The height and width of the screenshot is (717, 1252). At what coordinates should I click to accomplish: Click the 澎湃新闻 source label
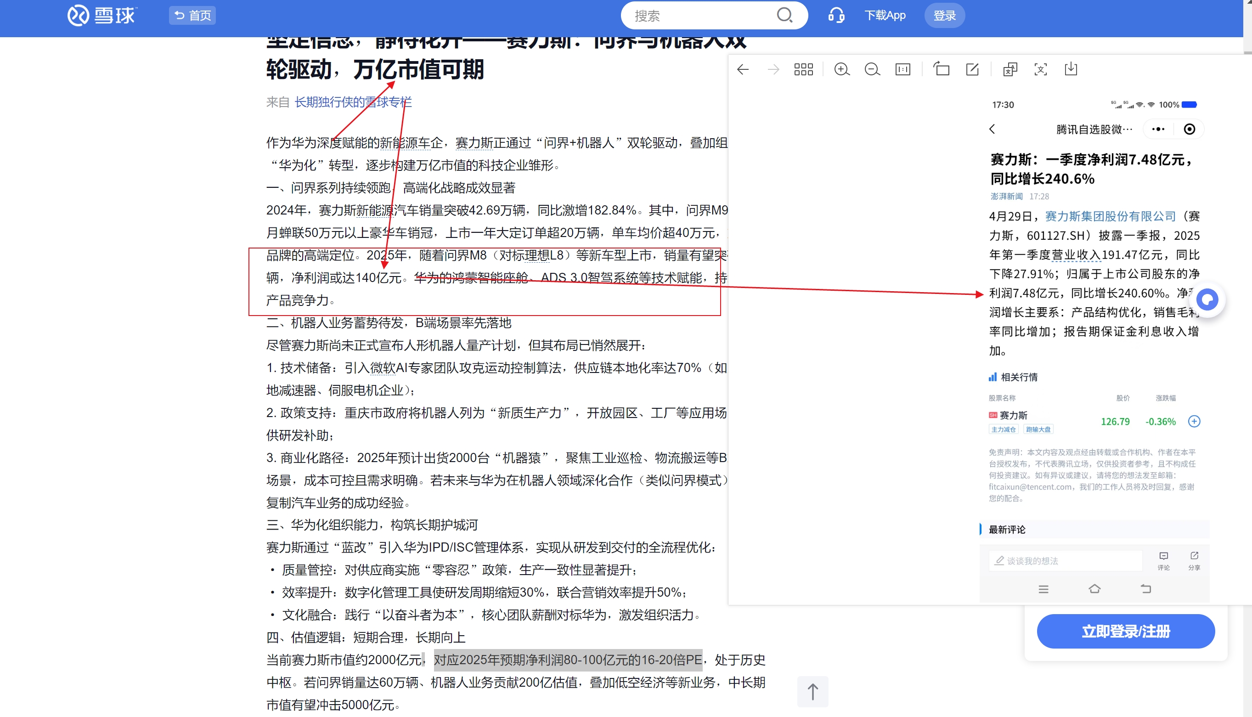coord(1007,196)
